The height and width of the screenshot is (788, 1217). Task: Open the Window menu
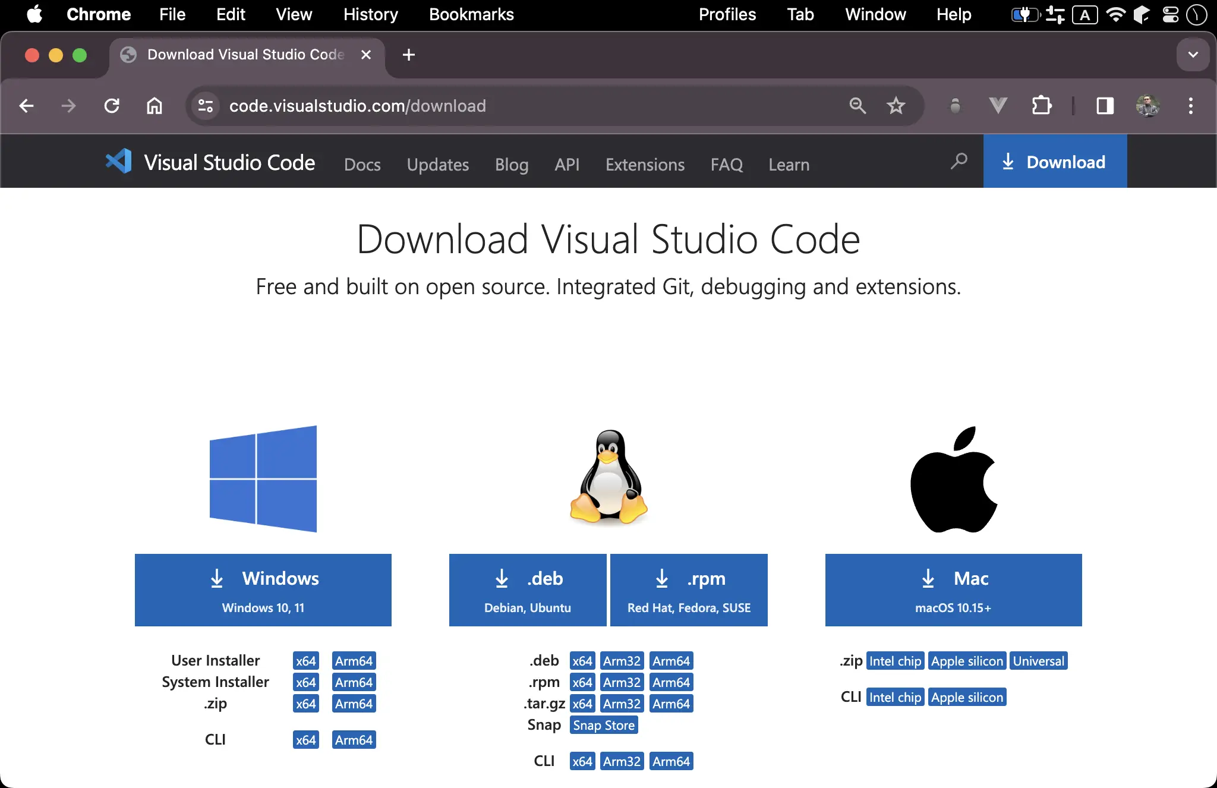point(875,14)
